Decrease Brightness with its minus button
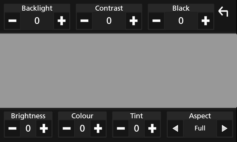237x142 pixels. click(x=12, y=128)
